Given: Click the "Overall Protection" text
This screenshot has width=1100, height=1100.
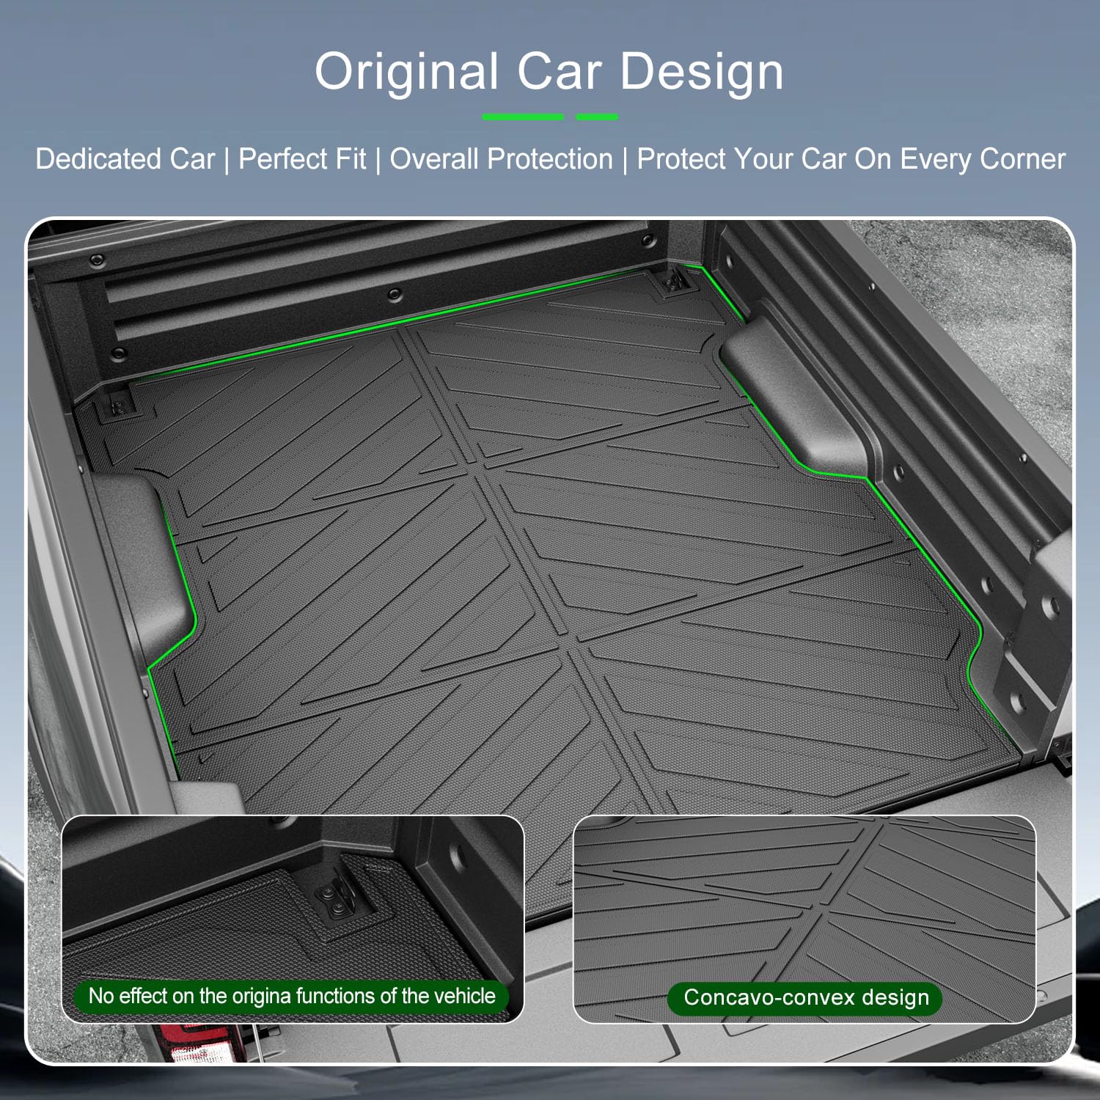Looking at the screenshot, I should click(501, 159).
